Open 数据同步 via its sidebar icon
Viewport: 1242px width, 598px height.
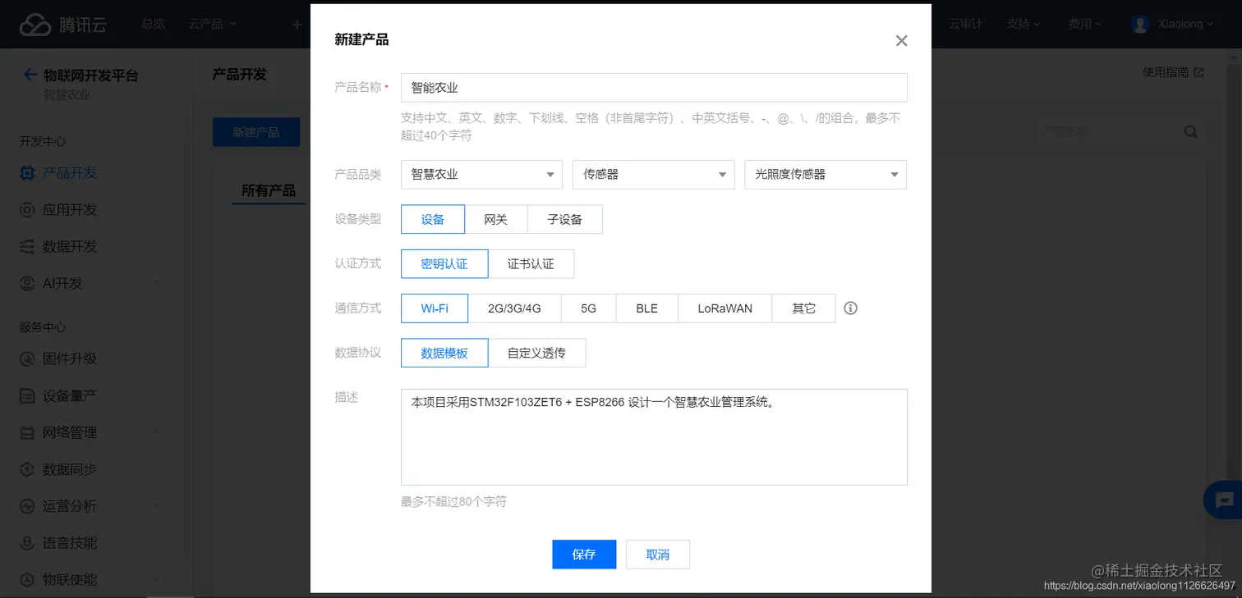[x=27, y=469]
